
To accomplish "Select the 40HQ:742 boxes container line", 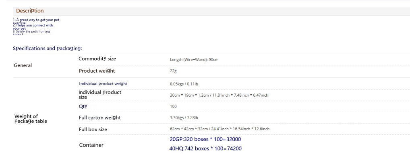I will pos(205,149).
